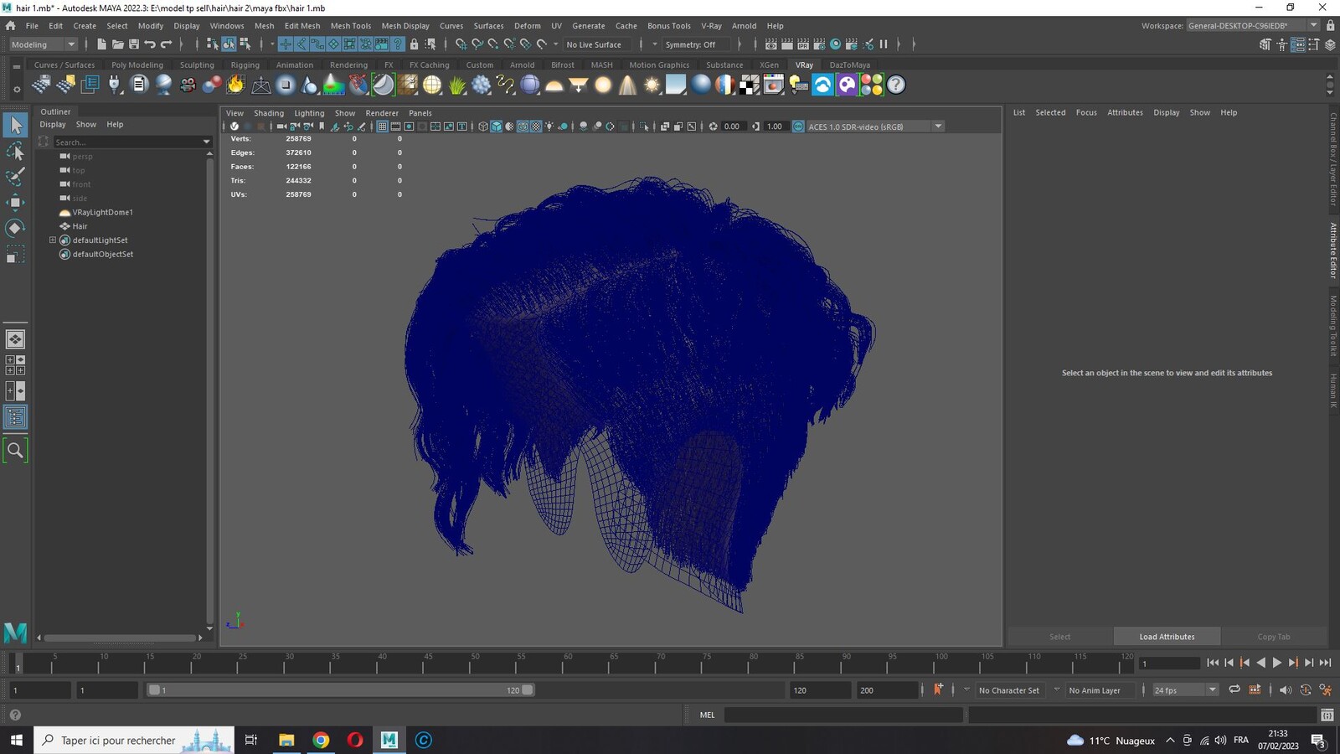Activate the Rotate tool in the toolbox
Screen dimensions: 1340x754
click(15, 228)
